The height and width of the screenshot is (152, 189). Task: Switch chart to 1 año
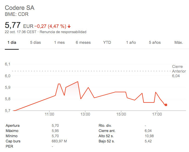click(131, 42)
